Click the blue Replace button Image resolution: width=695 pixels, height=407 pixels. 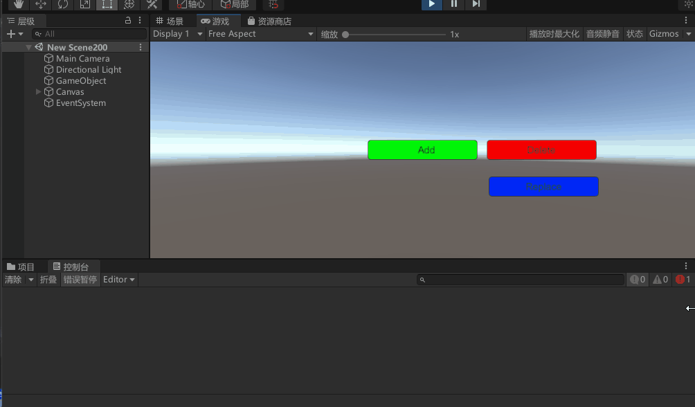pyautogui.click(x=543, y=187)
